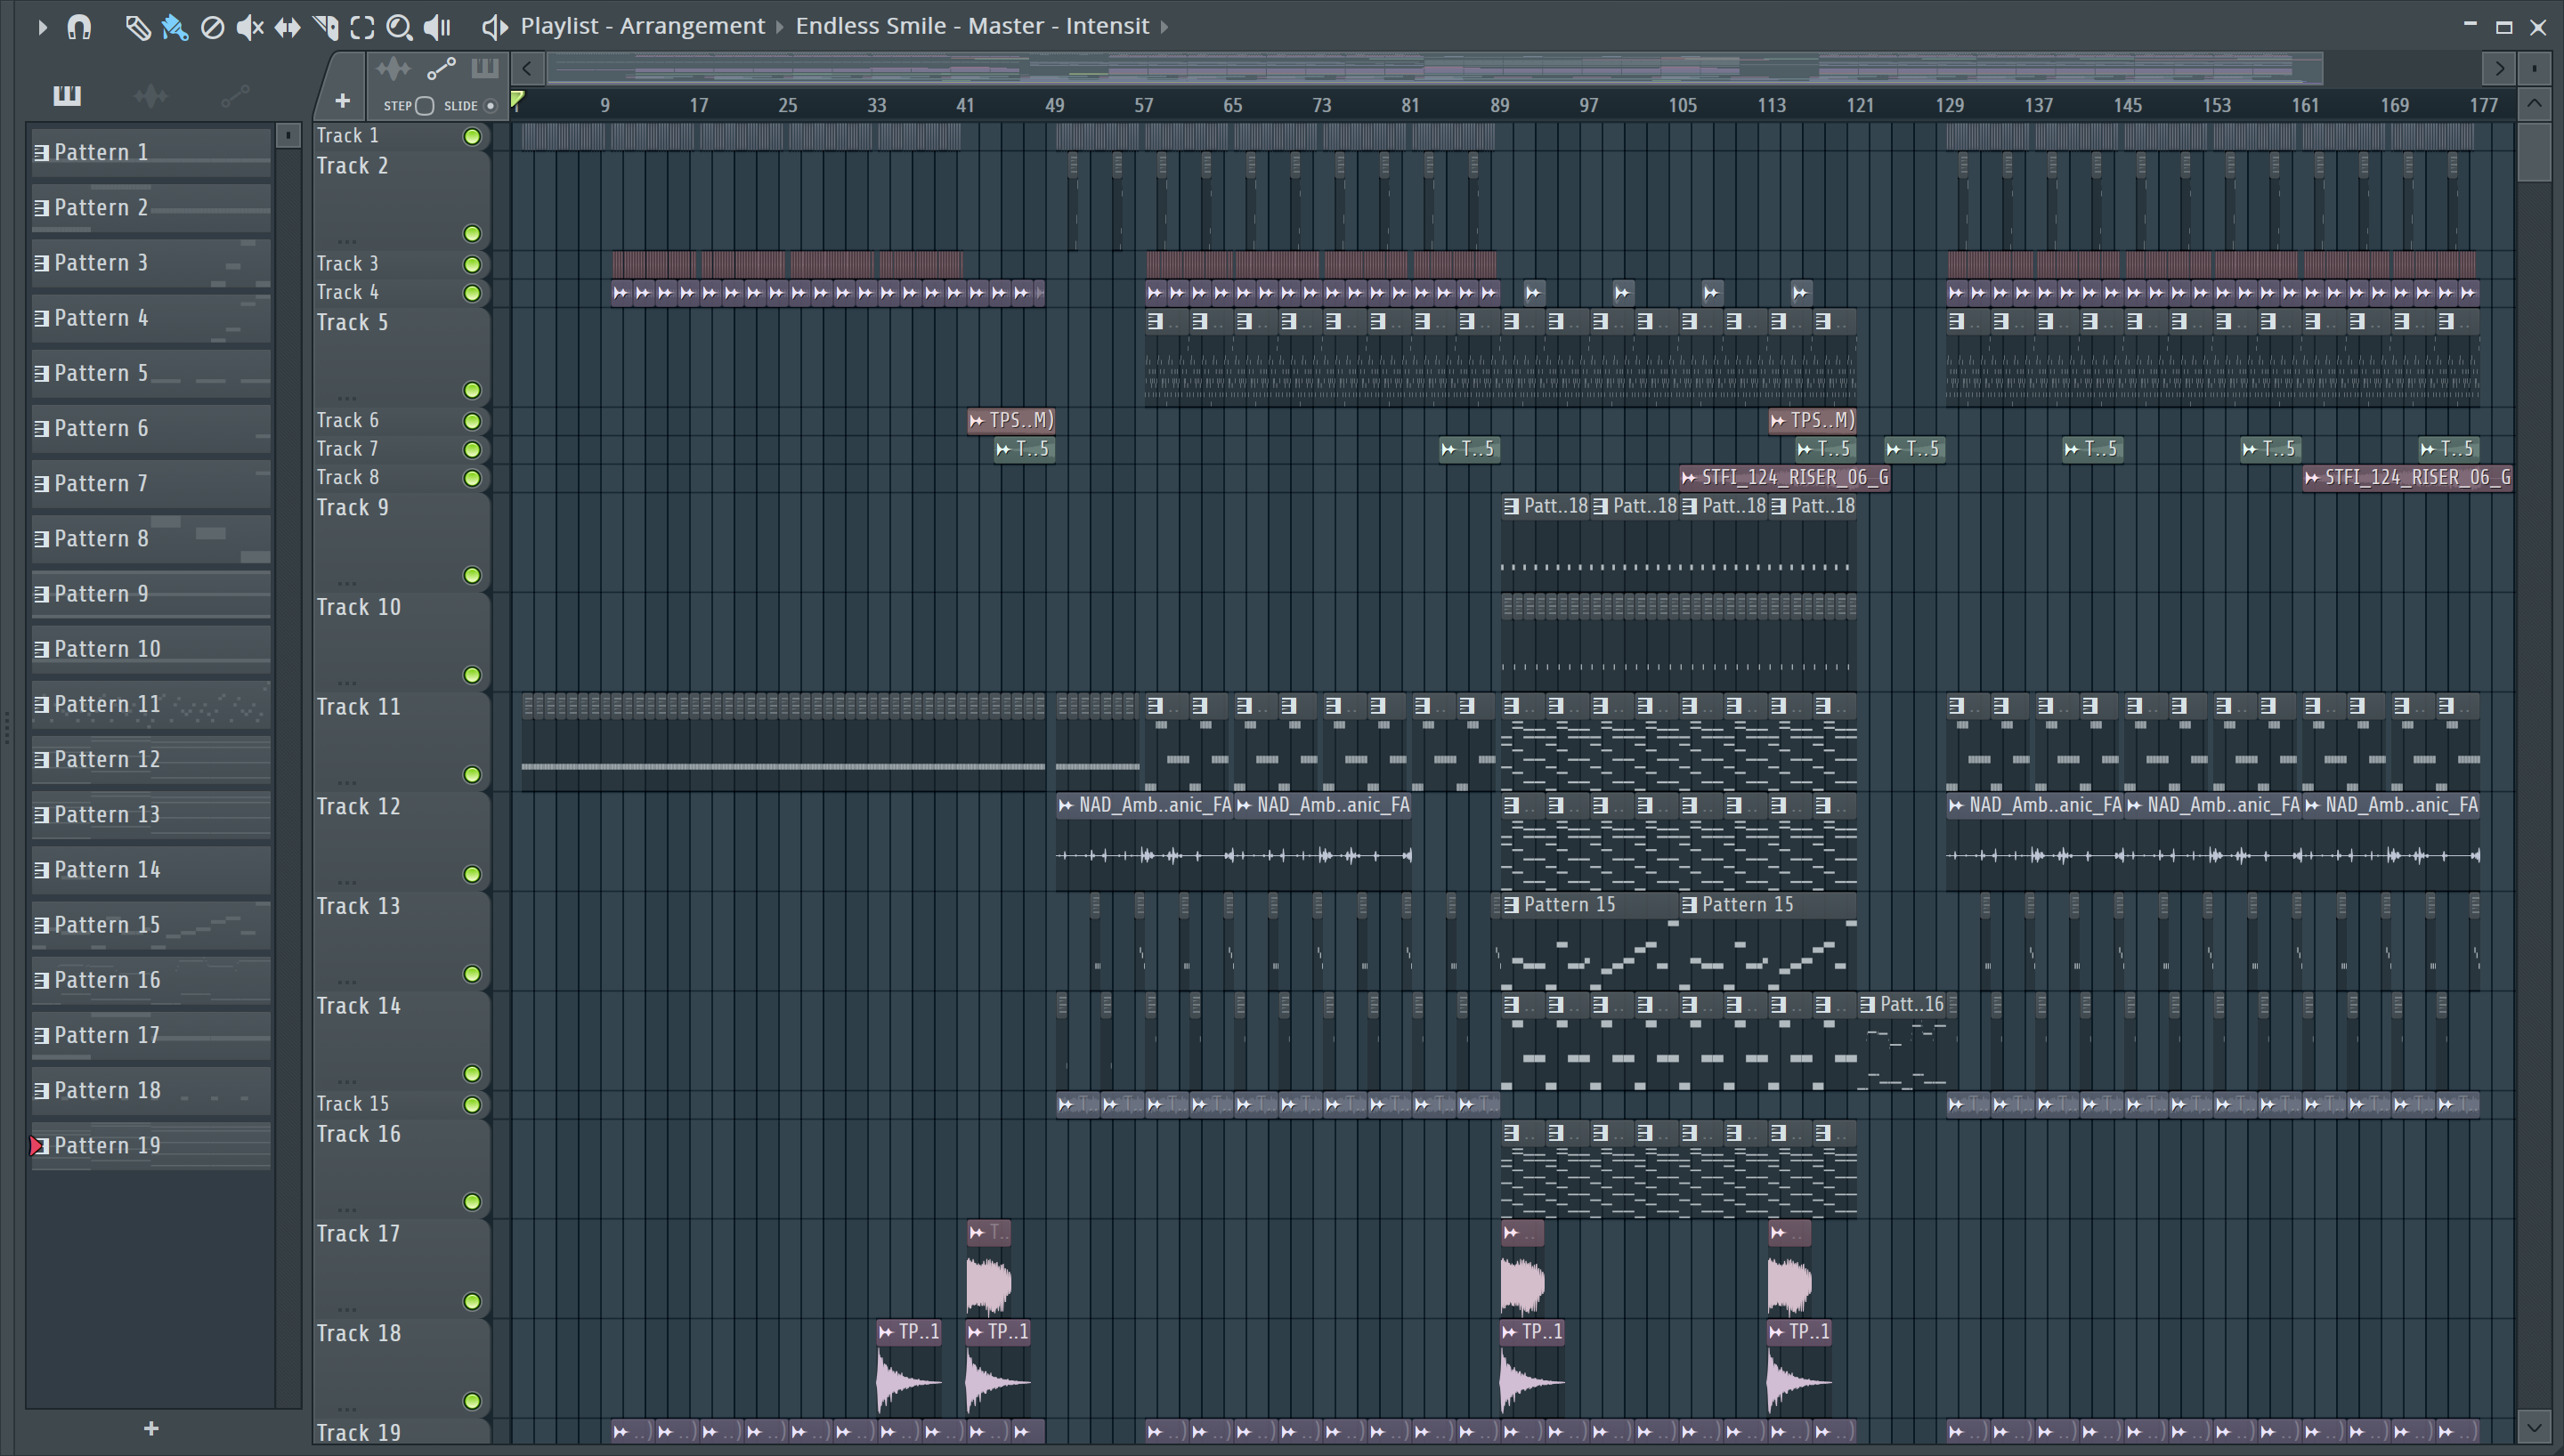Select the Slip tool
Screen dimensions: 2564x1456
pos(287,27)
